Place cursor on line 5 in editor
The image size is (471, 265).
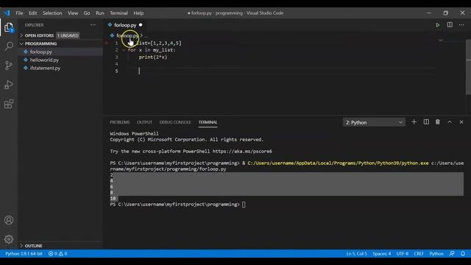tap(281, 71)
